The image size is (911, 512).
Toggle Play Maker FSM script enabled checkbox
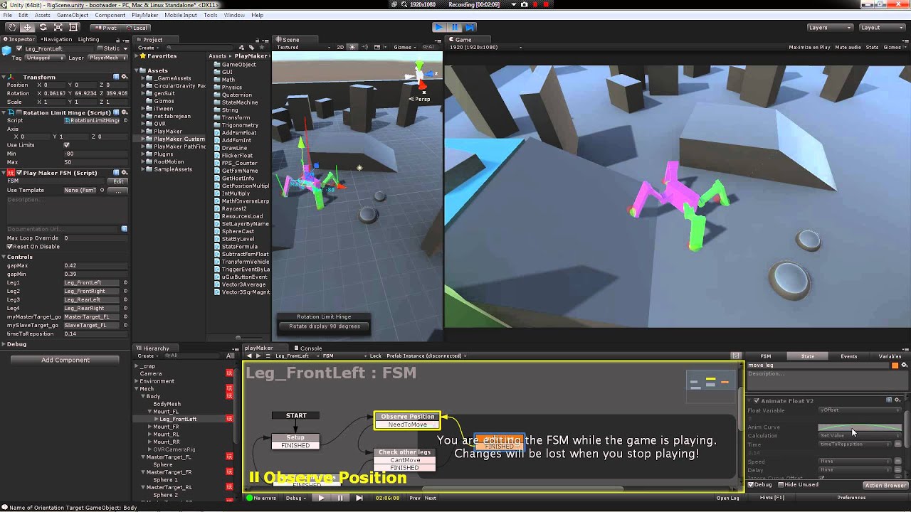[x=19, y=173]
